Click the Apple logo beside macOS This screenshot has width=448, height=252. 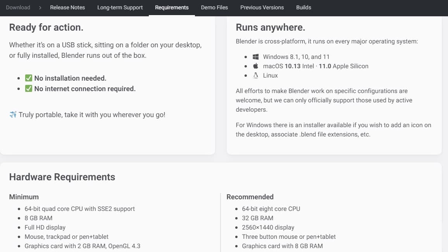pyautogui.click(x=255, y=66)
